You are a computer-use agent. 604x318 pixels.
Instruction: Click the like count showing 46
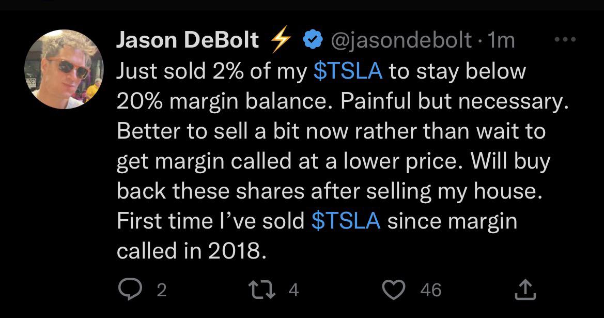click(430, 290)
